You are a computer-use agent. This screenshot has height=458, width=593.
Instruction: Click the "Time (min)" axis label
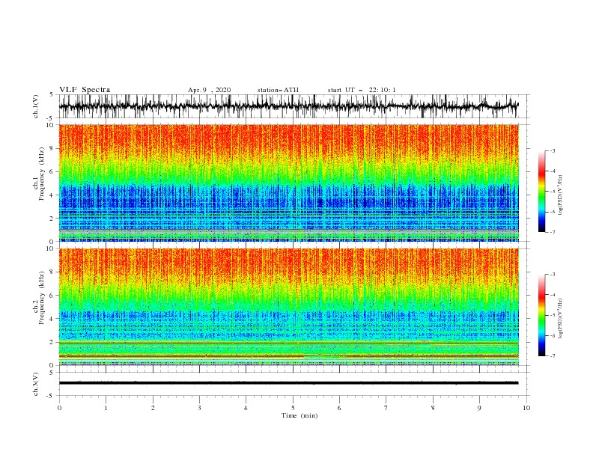coord(299,415)
